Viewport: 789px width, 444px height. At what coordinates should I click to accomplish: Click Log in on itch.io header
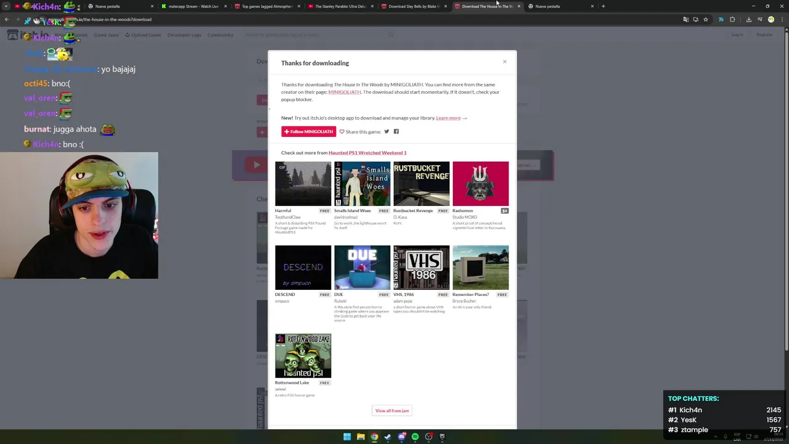click(737, 35)
